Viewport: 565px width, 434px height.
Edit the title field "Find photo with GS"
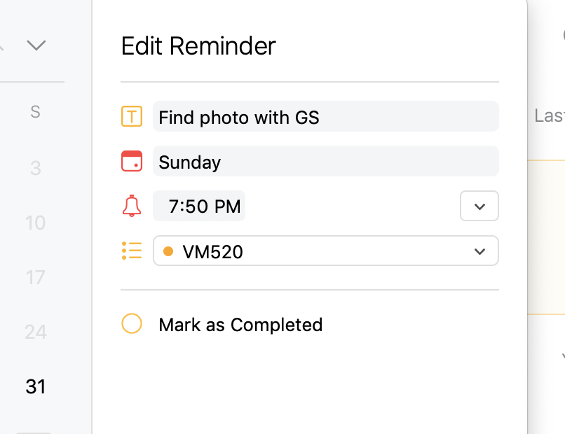pos(326,116)
